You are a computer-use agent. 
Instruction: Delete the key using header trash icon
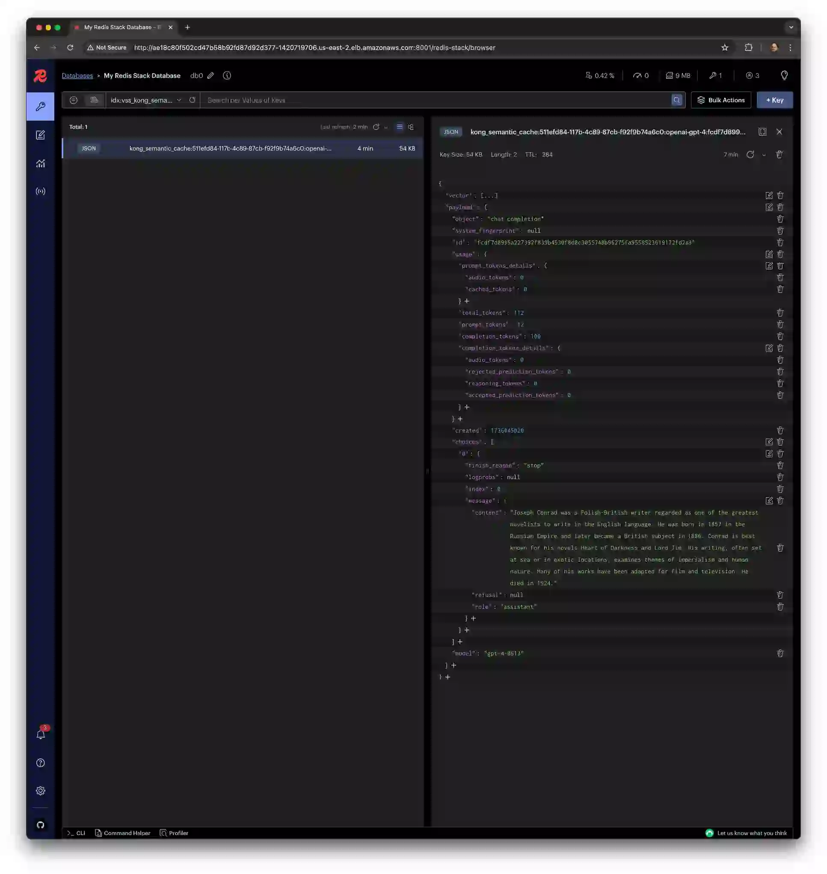coord(779,154)
